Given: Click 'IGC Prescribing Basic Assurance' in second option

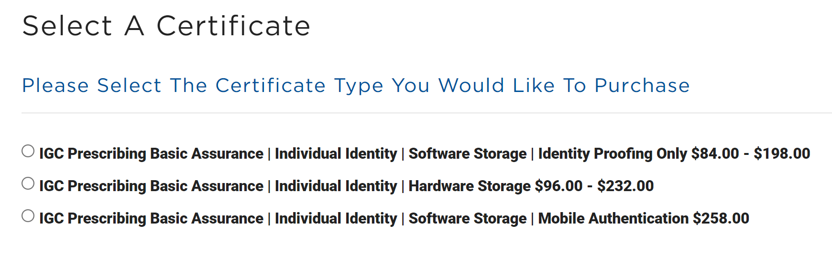Looking at the screenshot, I should 151,186.
